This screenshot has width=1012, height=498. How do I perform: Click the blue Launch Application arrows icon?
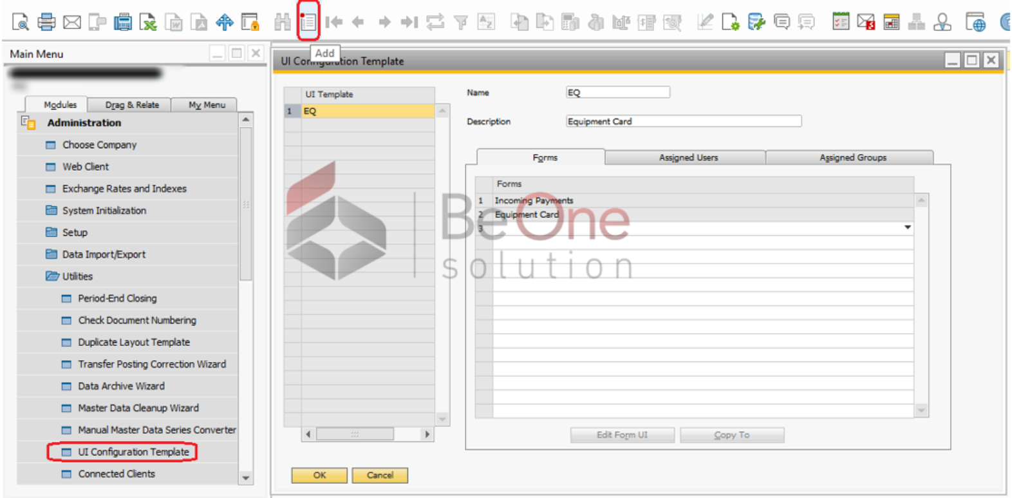point(225,22)
